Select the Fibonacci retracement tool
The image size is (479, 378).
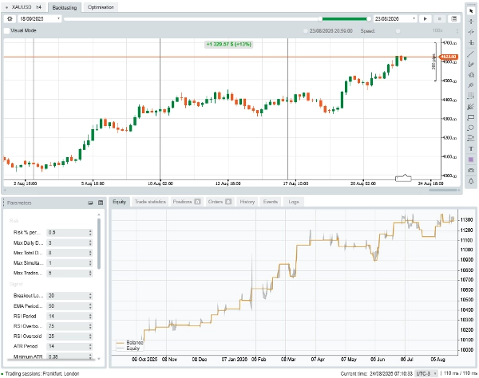tap(471, 96)
